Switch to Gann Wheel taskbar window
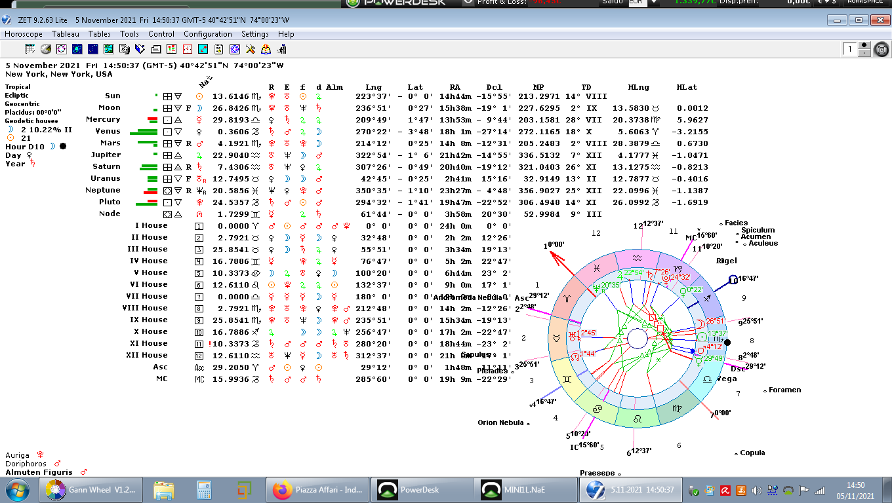This screenshot has width=892, height=503. click(91, 490)
